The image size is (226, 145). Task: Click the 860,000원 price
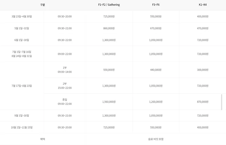[109, 28]
